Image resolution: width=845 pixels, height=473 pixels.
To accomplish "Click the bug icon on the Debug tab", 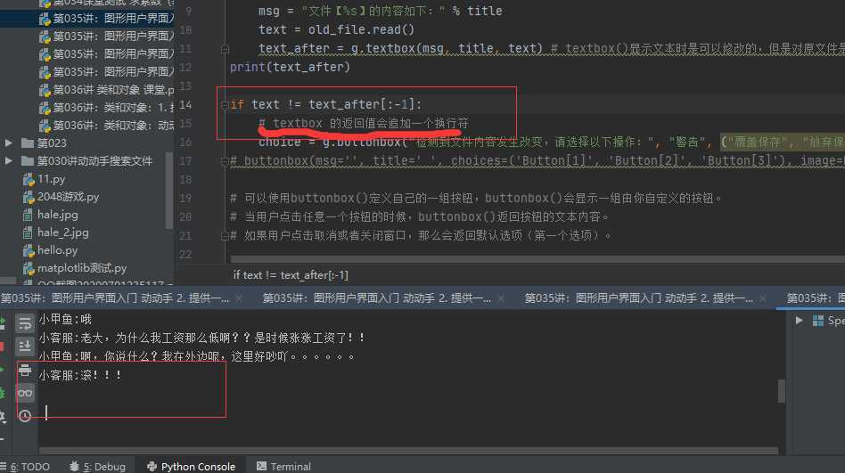I will [74, 467].
